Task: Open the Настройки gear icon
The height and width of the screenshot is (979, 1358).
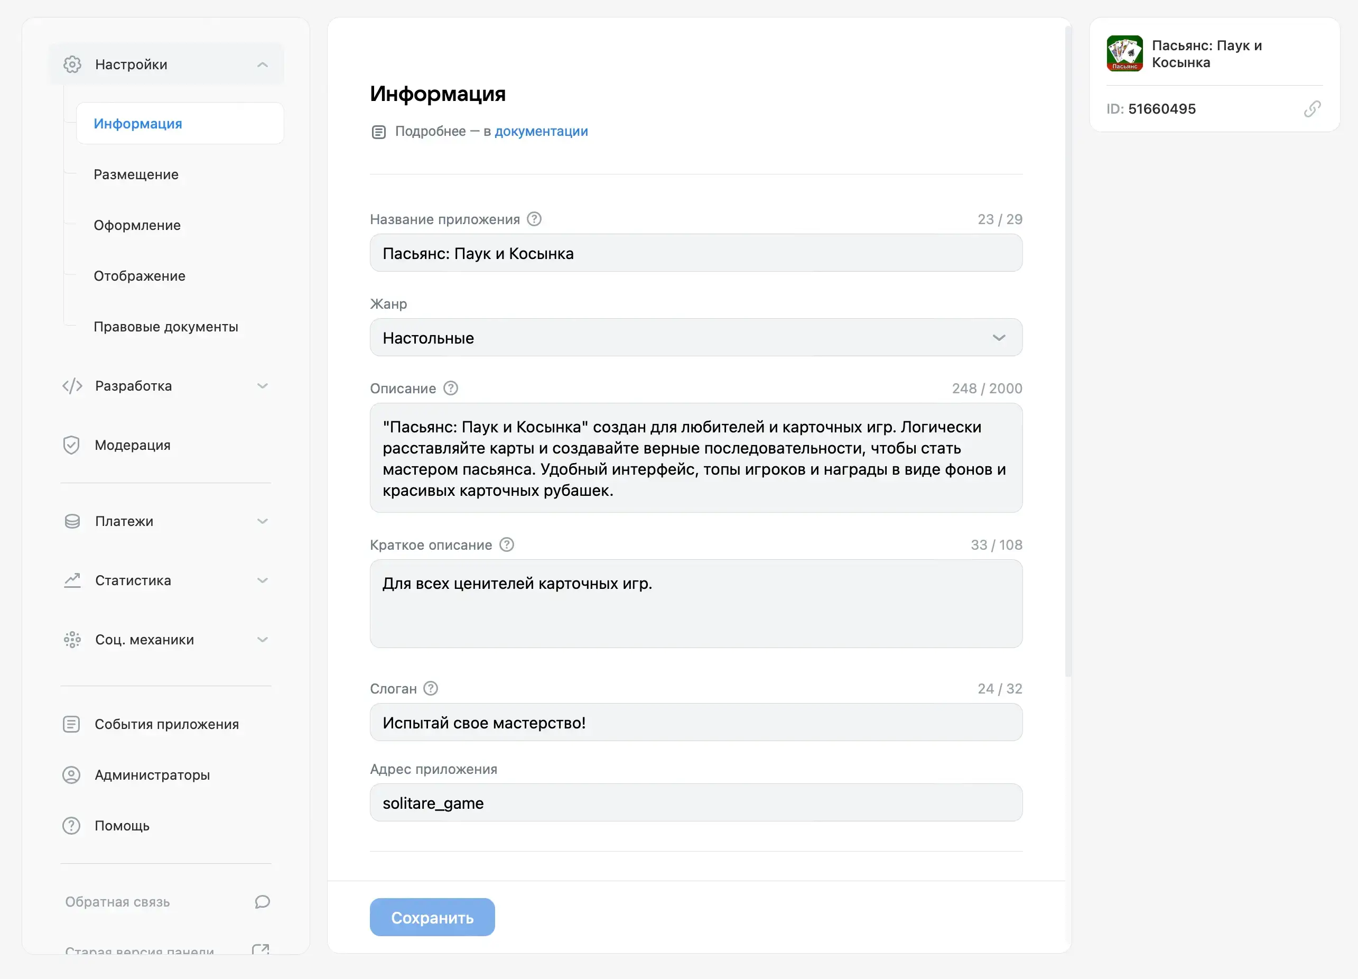Action: point(72,64)
